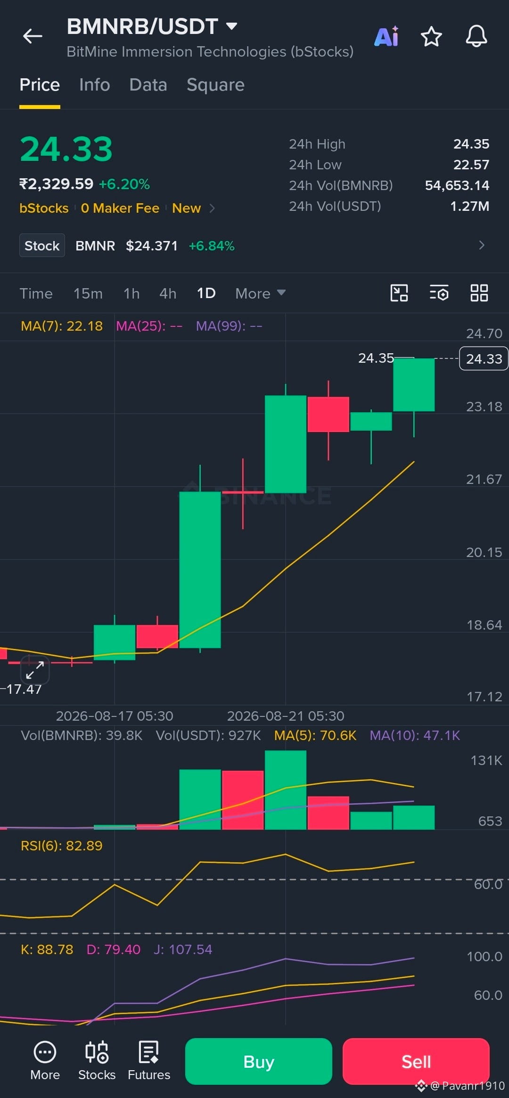Tap the Vol(BMNRB): 39.8K label
This screenshot has height=1098, width=509.
[82, 735]
